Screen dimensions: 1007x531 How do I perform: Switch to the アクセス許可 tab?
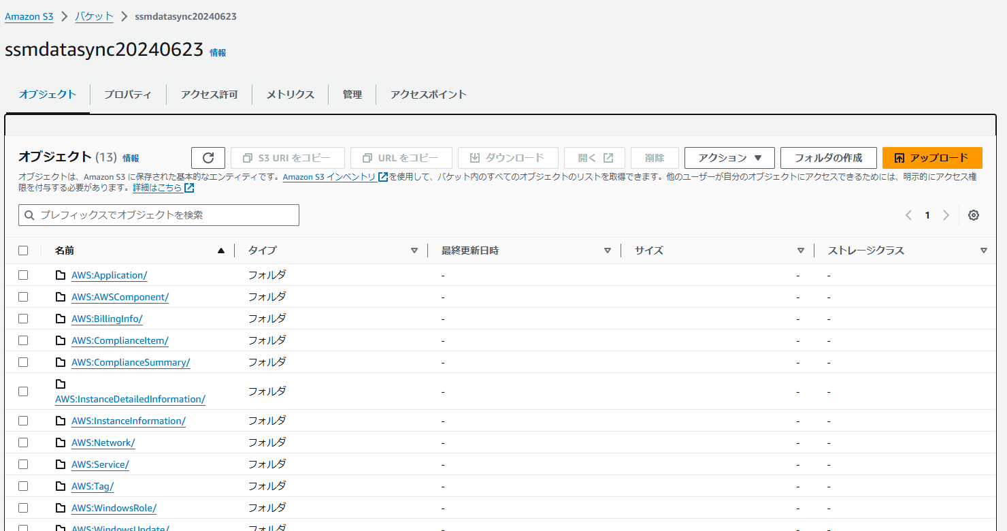click(x=210, y=95)
